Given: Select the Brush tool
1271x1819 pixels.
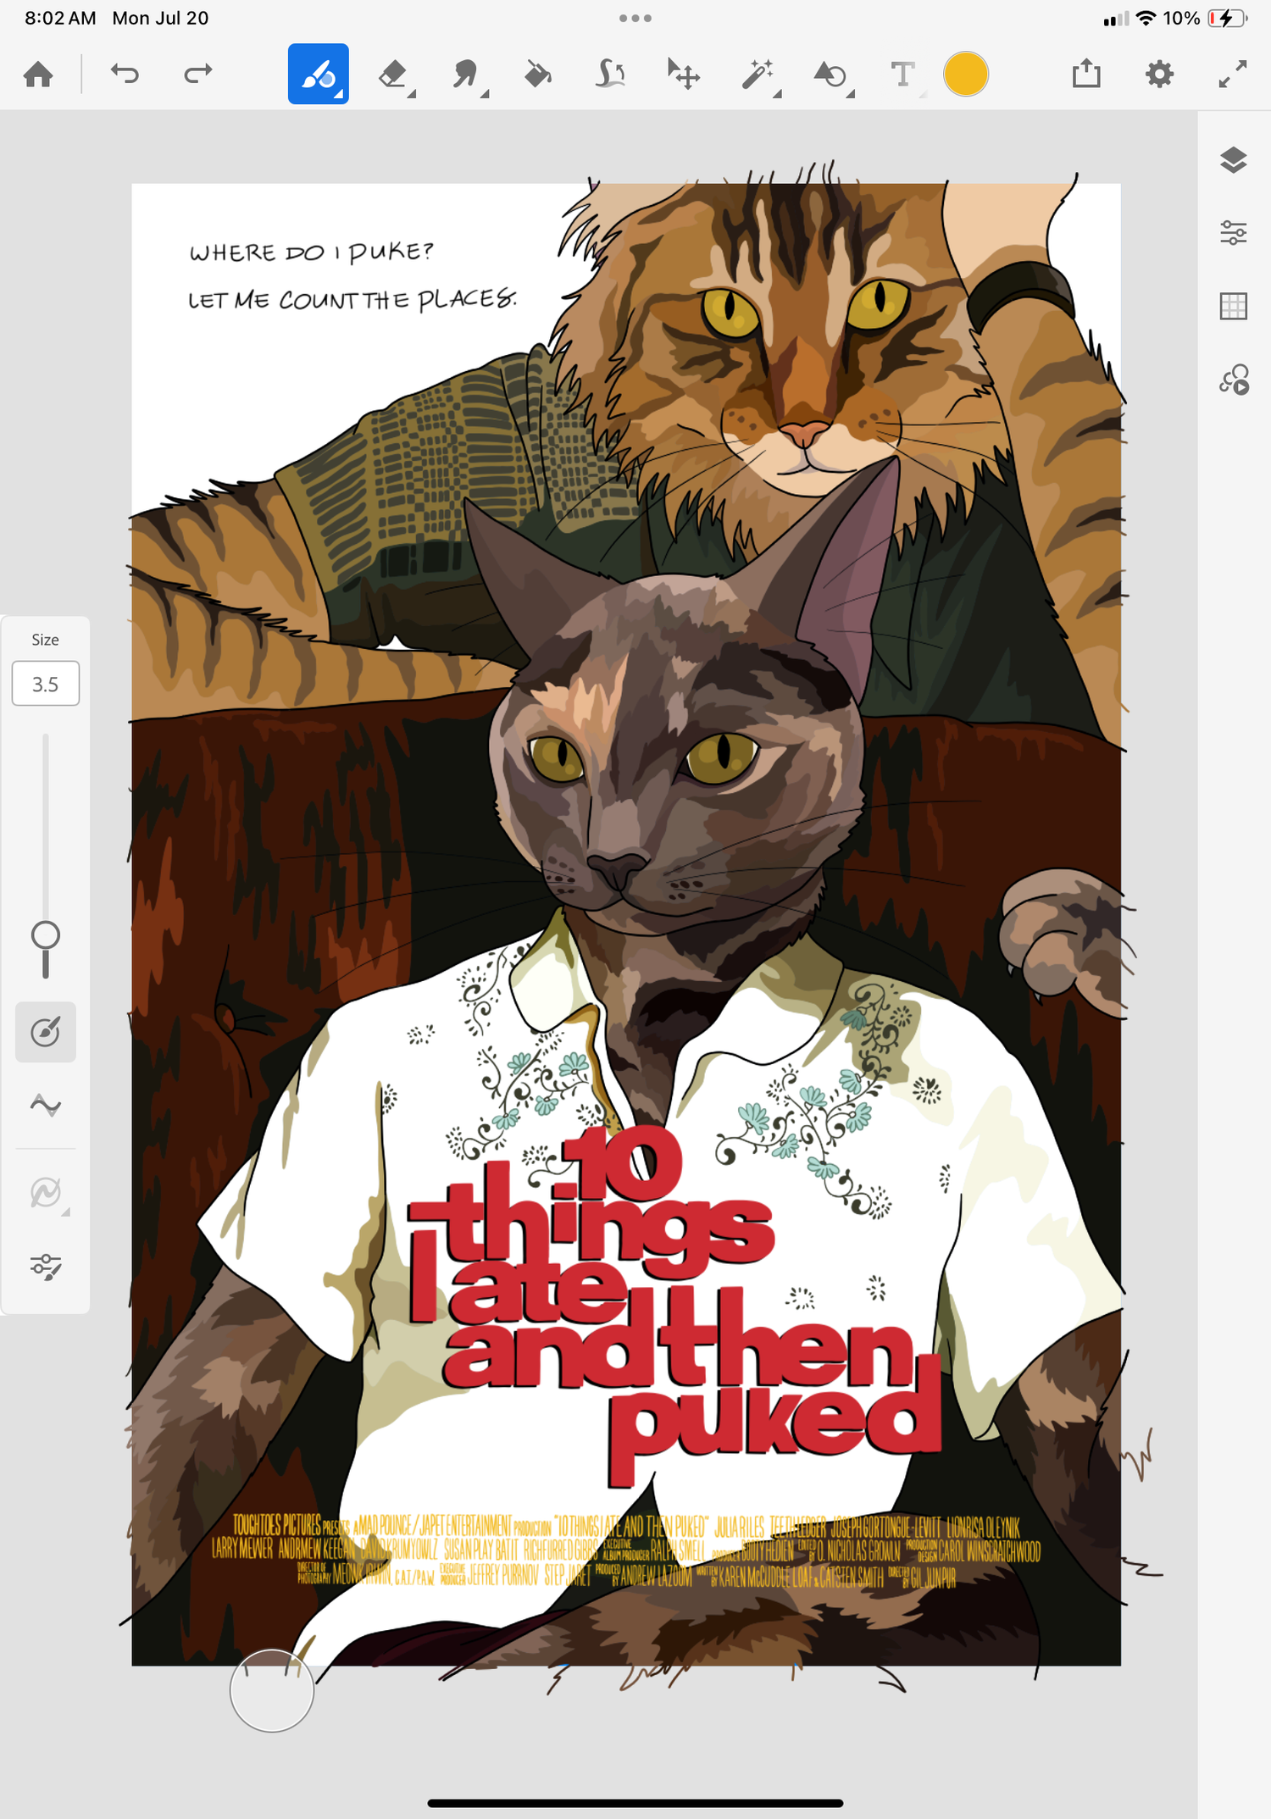Looking at the screenshot, I should [x=319, y=74].
